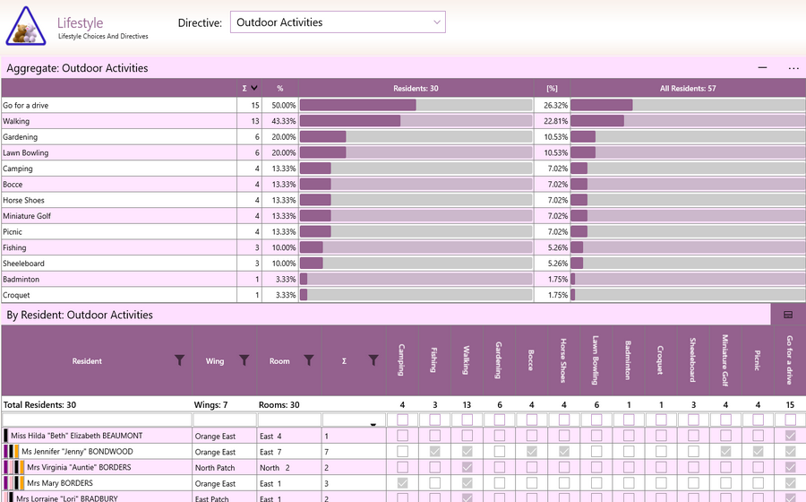Open the sigma filter row dropdown arrow
Screen dimensions: 806x502
(373, 424)
